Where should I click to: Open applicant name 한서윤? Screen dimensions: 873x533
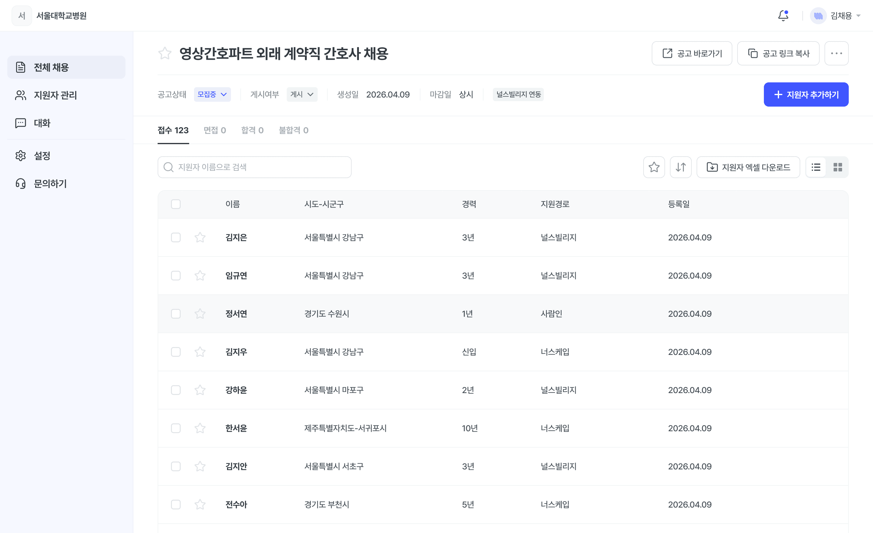coord(236,428)
